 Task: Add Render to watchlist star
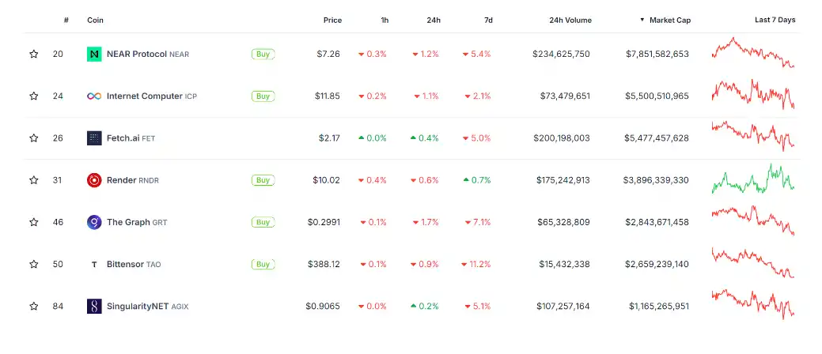[x=33, y=180]
